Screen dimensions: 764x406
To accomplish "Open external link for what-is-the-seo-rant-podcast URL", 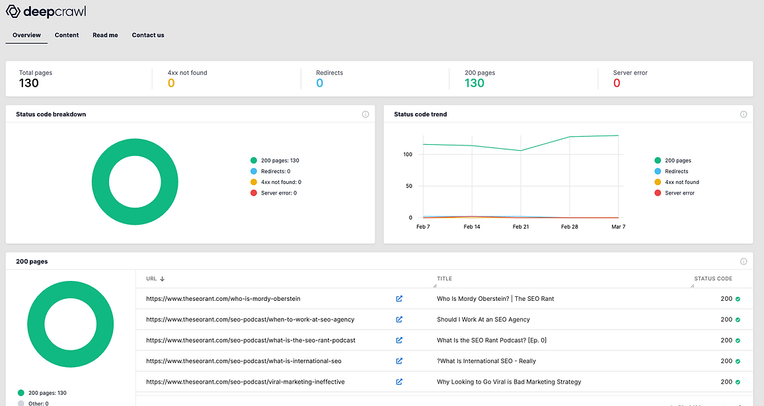I will (399, 340).
